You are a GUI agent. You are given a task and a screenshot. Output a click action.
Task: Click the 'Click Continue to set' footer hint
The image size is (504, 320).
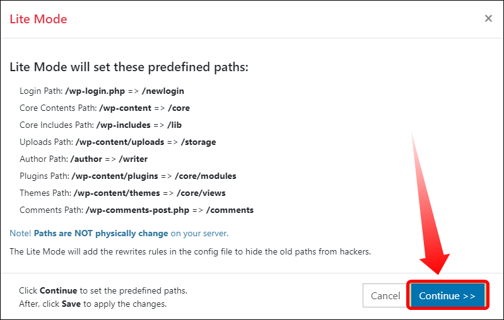103,291
